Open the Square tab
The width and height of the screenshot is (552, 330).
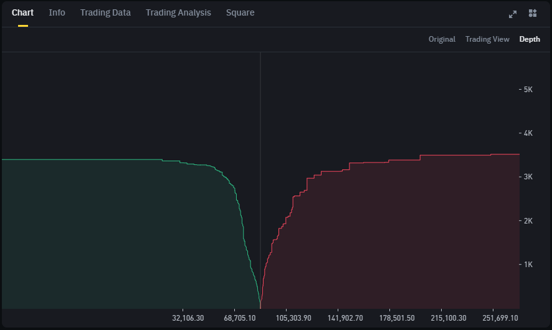[240, 12]
